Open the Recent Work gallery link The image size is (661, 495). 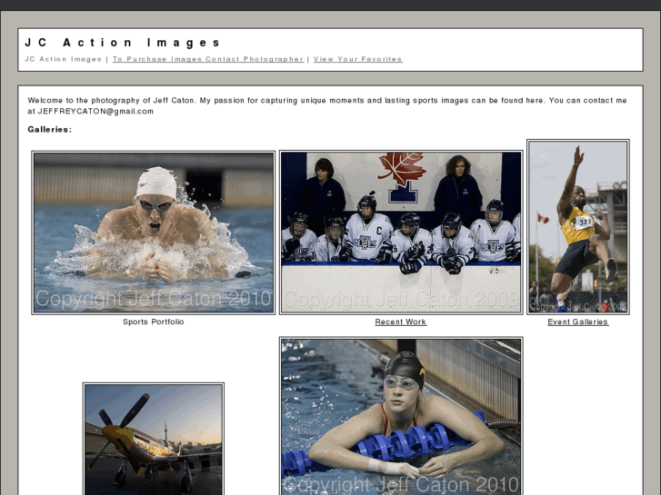pyautogui.click(x=400, y=322)
